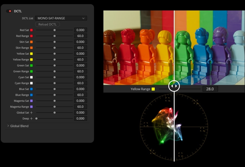Toggle the DCTL effect on/off switch

click(9, 11)
